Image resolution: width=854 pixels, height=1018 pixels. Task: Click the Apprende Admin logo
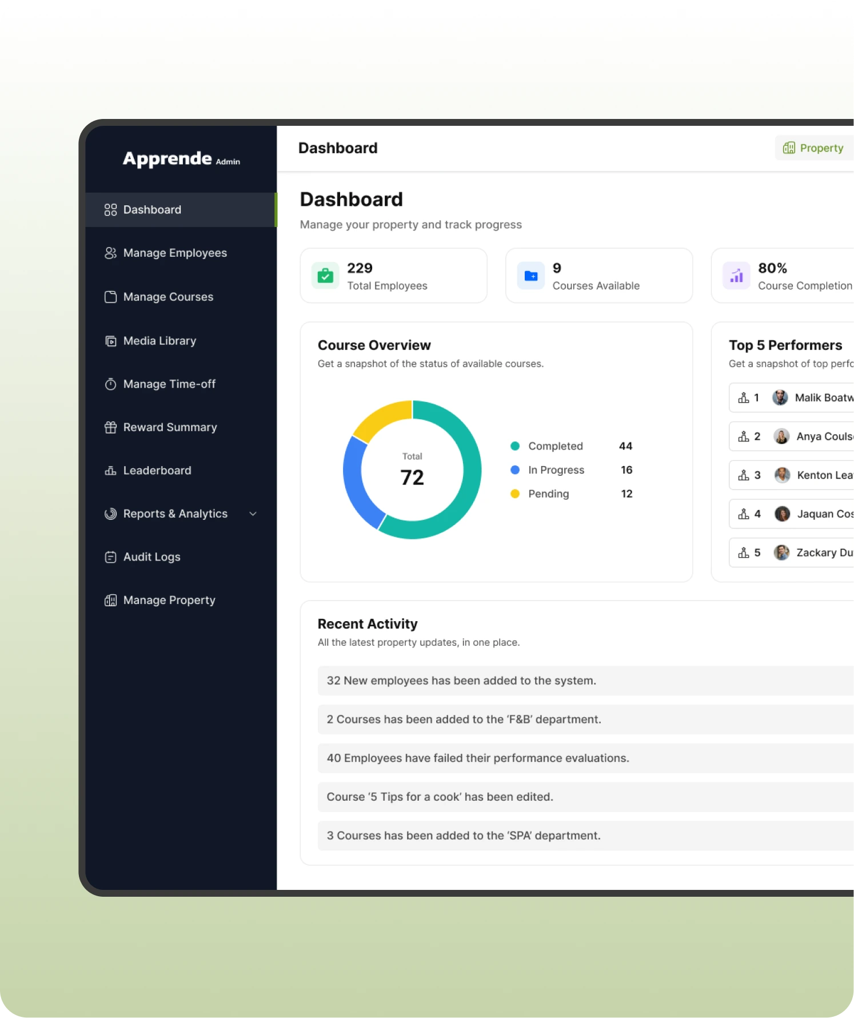tap(181, 158)
